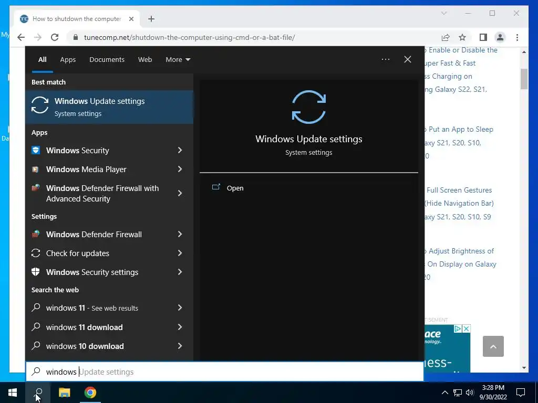
Task: Click the Check for updates refresh icon
Action: point(36,253)
